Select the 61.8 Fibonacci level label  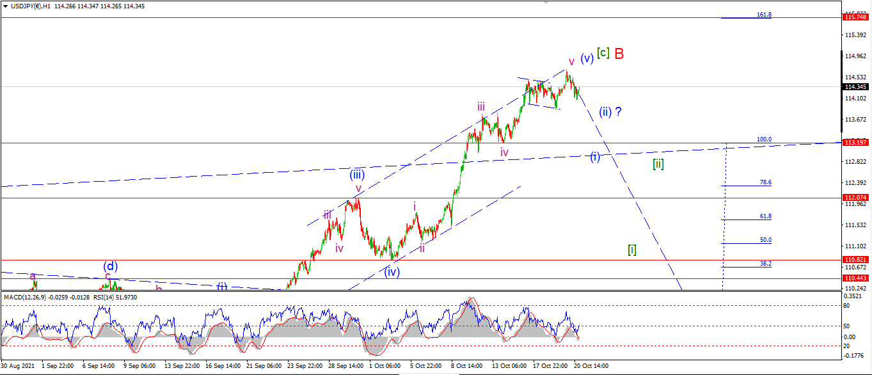tap(766, 216)
